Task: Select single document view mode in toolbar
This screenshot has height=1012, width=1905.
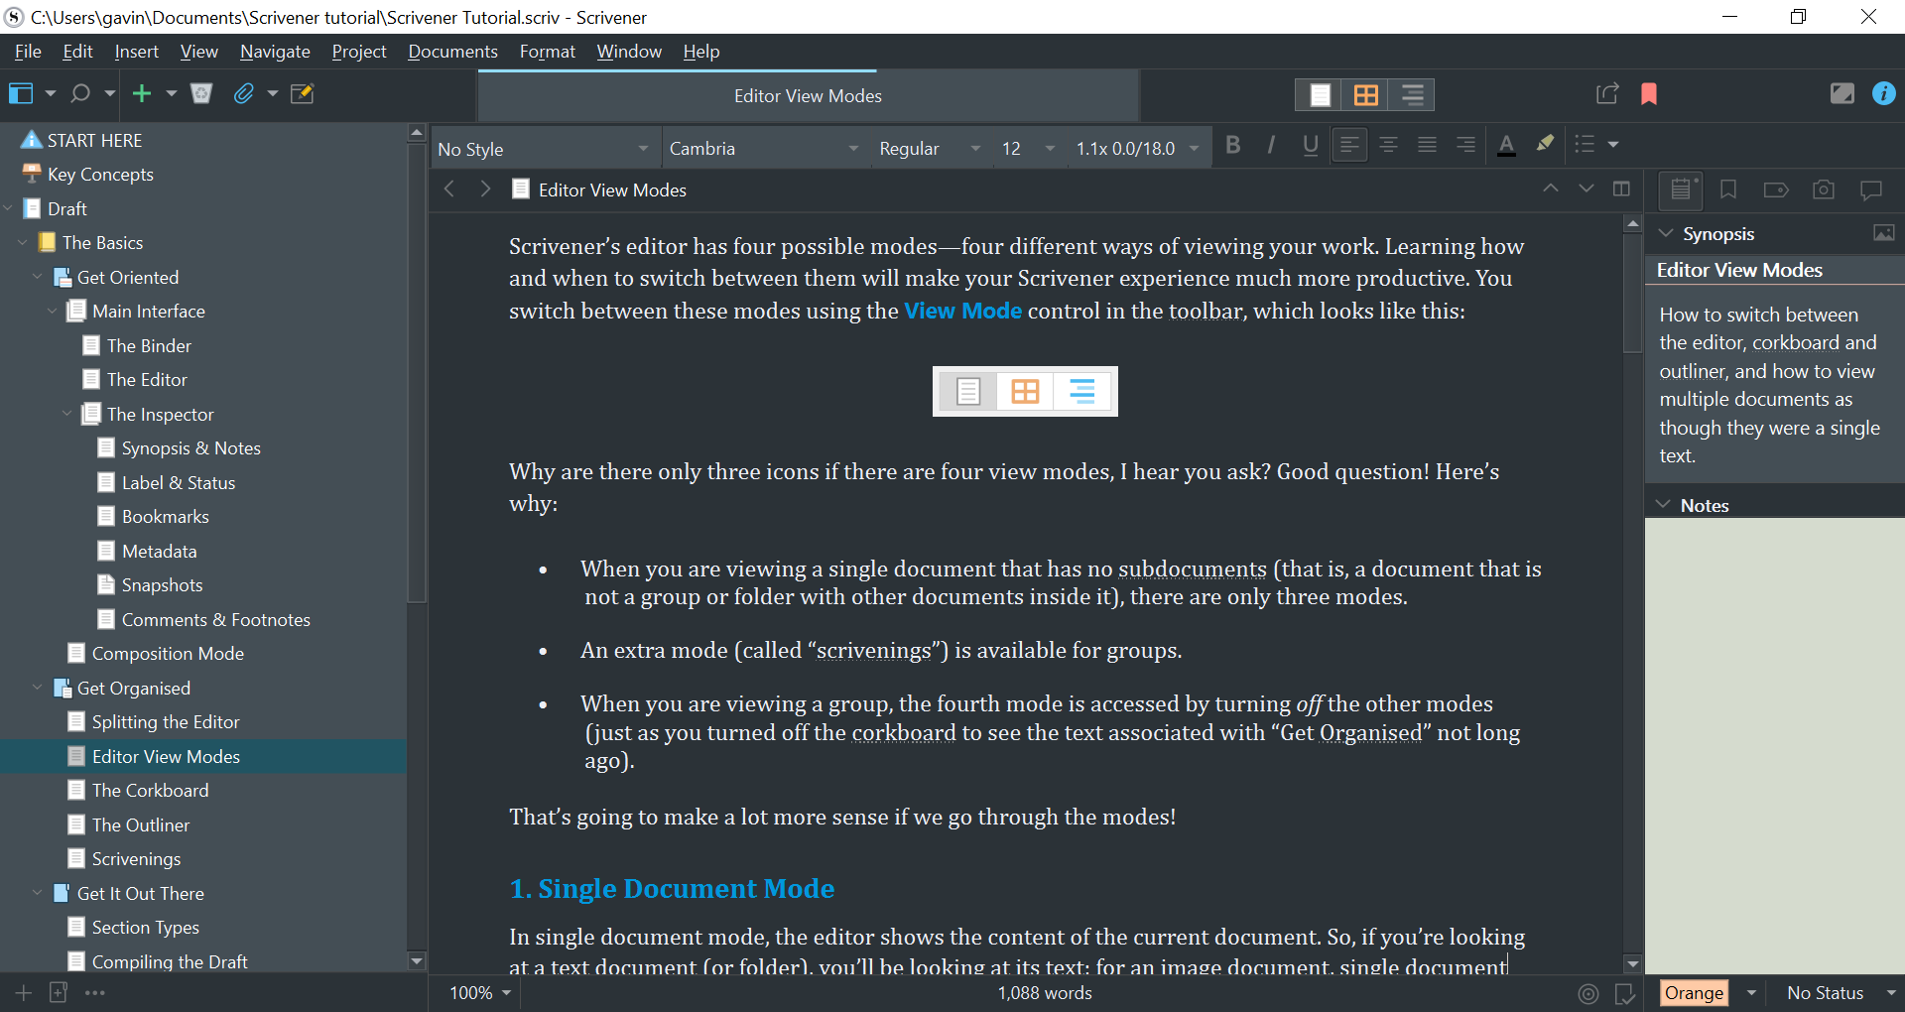Action: (x=1320, y=94)
